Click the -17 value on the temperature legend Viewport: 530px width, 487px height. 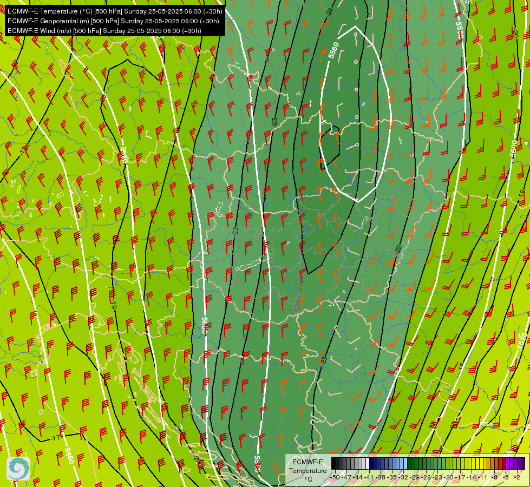click(x=460, y=478)
